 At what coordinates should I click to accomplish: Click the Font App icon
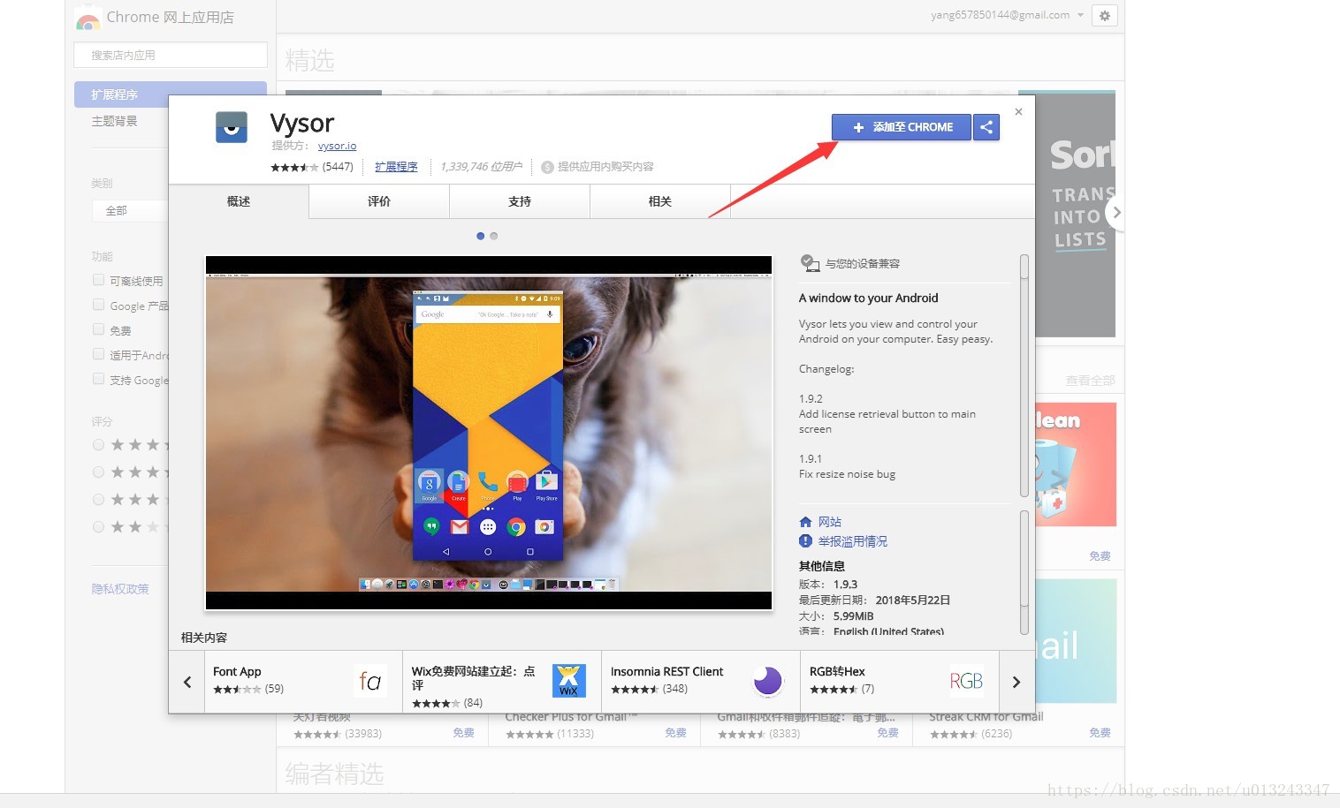pos(370,681)
